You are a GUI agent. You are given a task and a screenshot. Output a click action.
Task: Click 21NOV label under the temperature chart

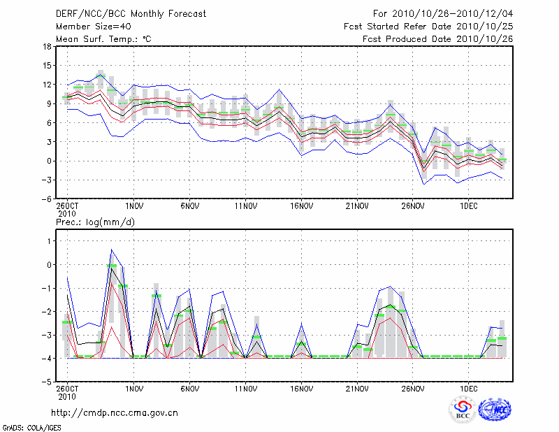pos(357,206)
